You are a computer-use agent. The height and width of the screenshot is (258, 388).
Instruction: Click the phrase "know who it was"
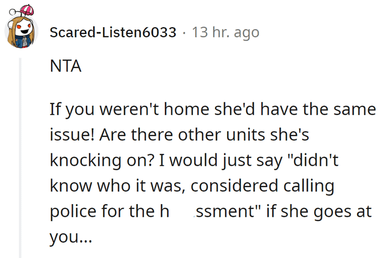pos(117,186)
